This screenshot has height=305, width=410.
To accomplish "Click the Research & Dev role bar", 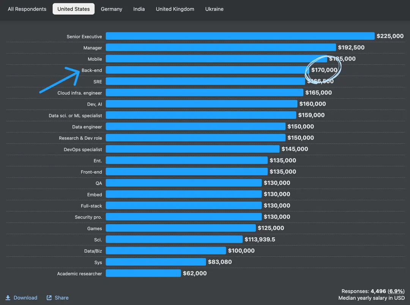I will [196, 138].
